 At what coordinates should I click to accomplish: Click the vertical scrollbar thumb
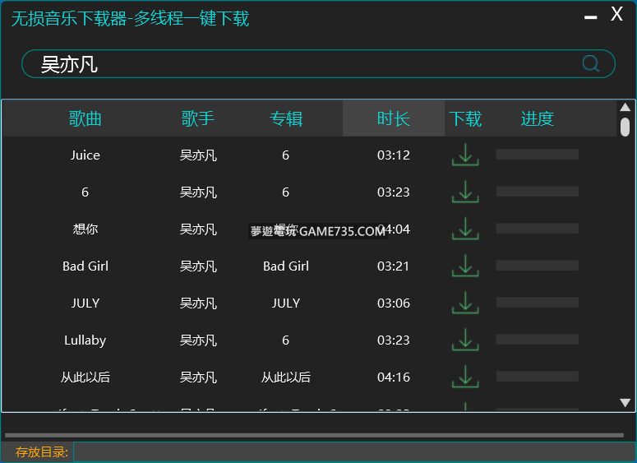(625, 127)
